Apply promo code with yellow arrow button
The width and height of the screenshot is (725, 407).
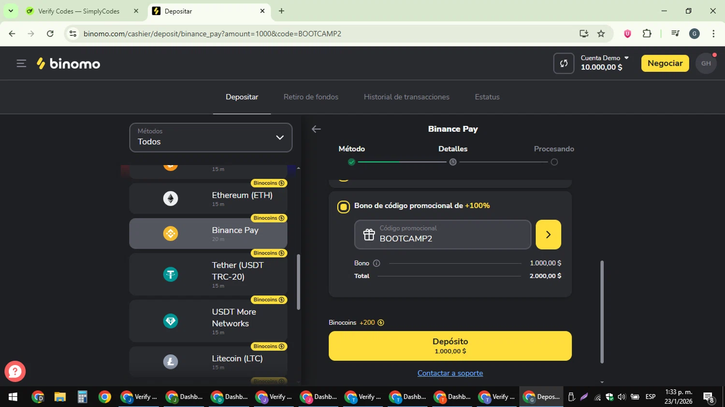(x=548, y=235)
